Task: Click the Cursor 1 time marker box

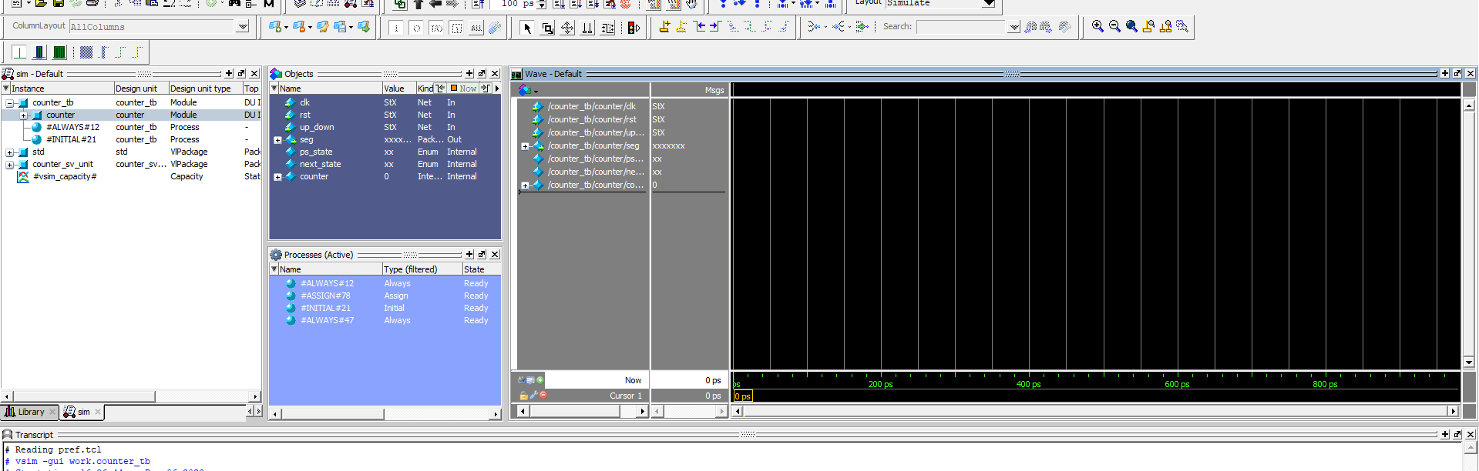Action: tap(742, 396)
